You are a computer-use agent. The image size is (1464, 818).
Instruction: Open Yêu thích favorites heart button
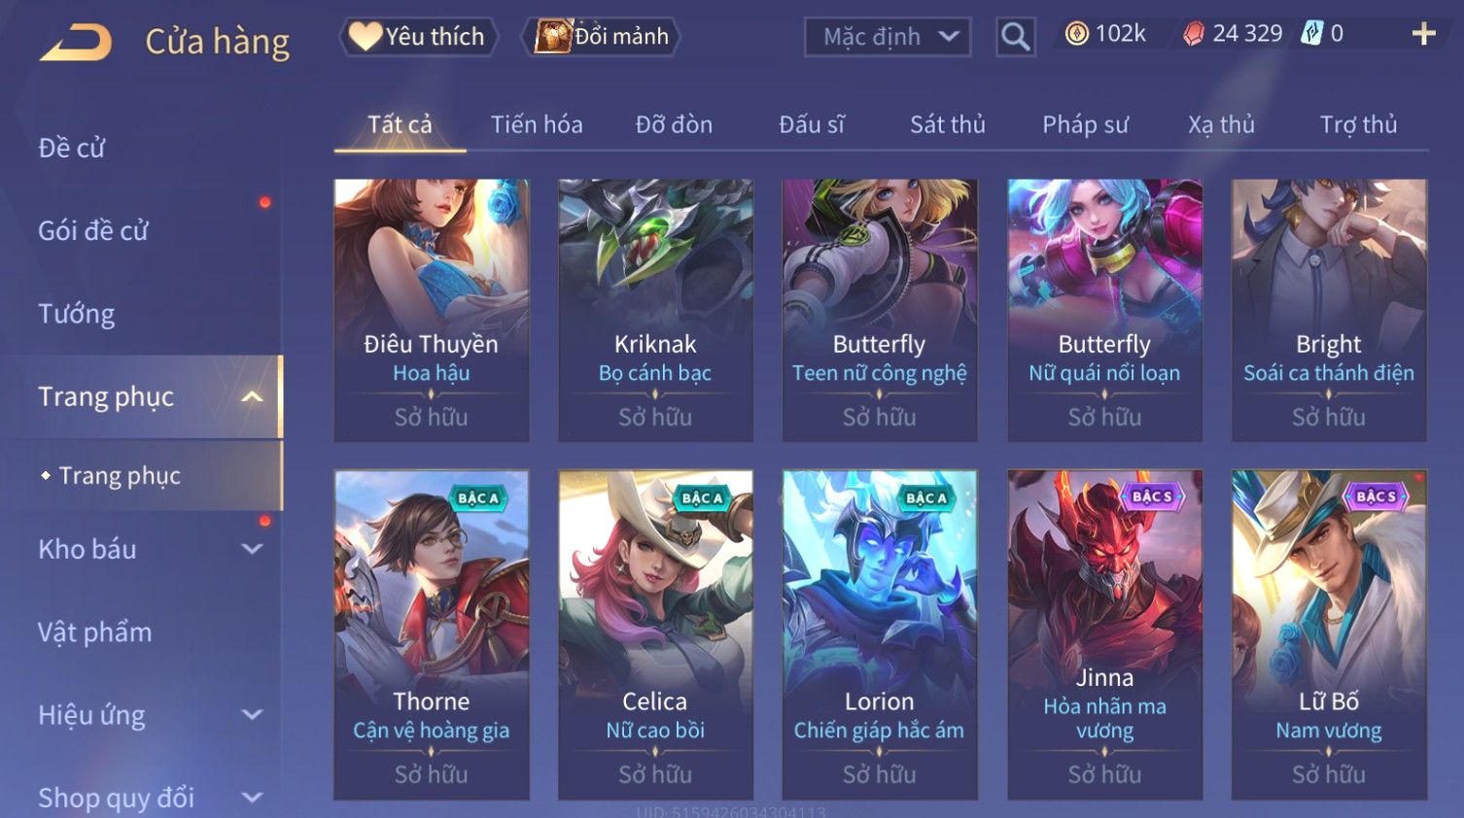418,37
